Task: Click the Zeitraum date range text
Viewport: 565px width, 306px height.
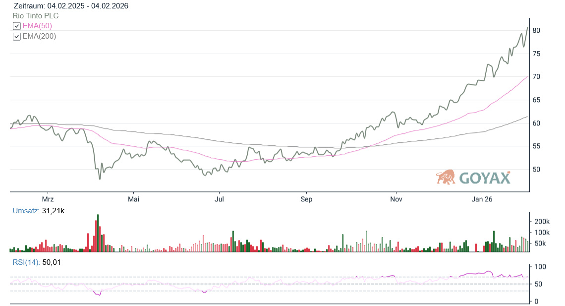Action: coord(71,6)
